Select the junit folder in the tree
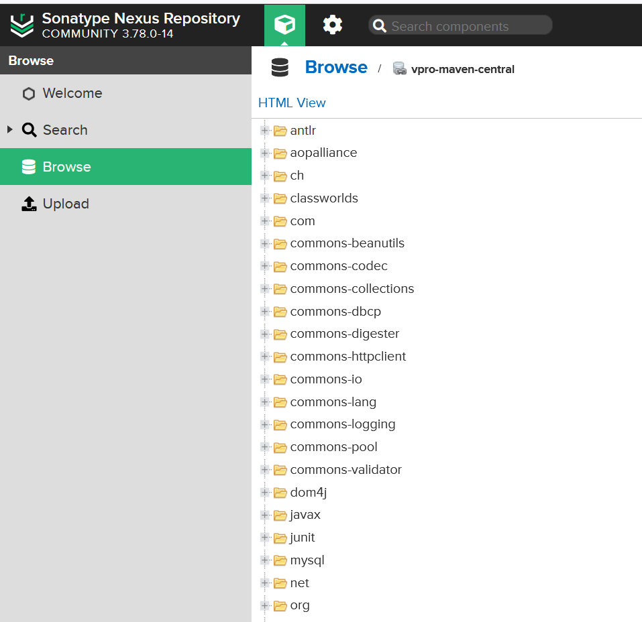The width and height of the screenshot is (642, 622). point(301,537)
